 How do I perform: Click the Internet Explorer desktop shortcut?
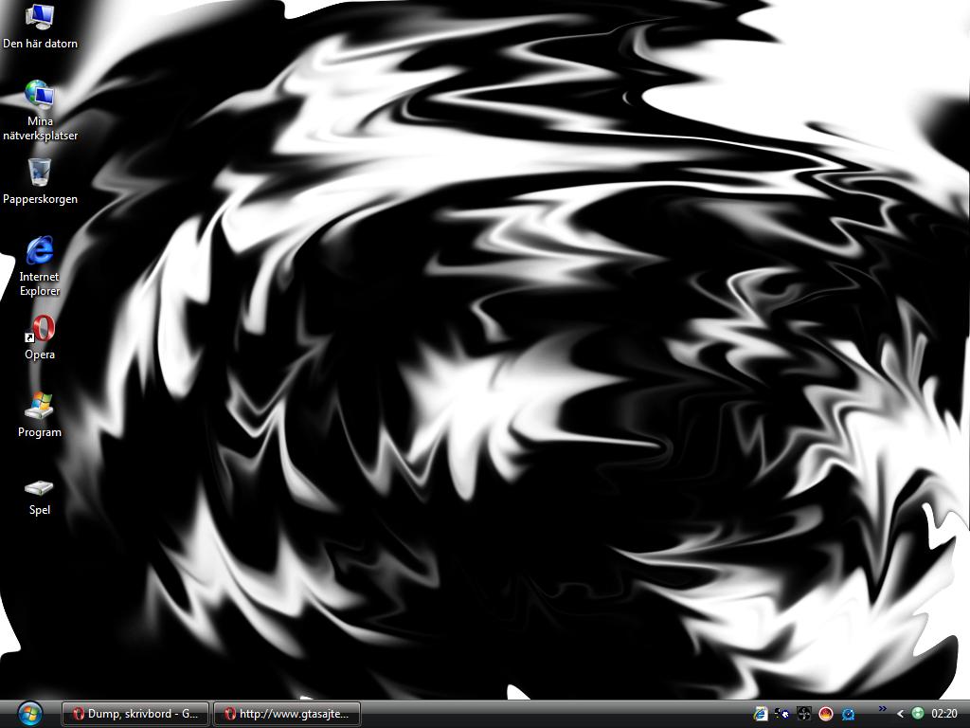(40, 266)
